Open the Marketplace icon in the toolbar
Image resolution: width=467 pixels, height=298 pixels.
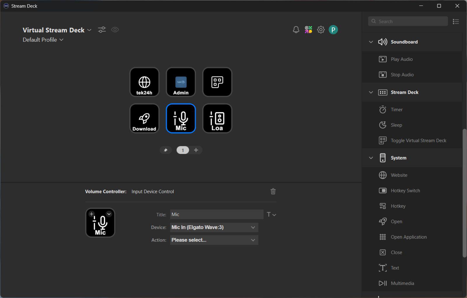[308, 29]
